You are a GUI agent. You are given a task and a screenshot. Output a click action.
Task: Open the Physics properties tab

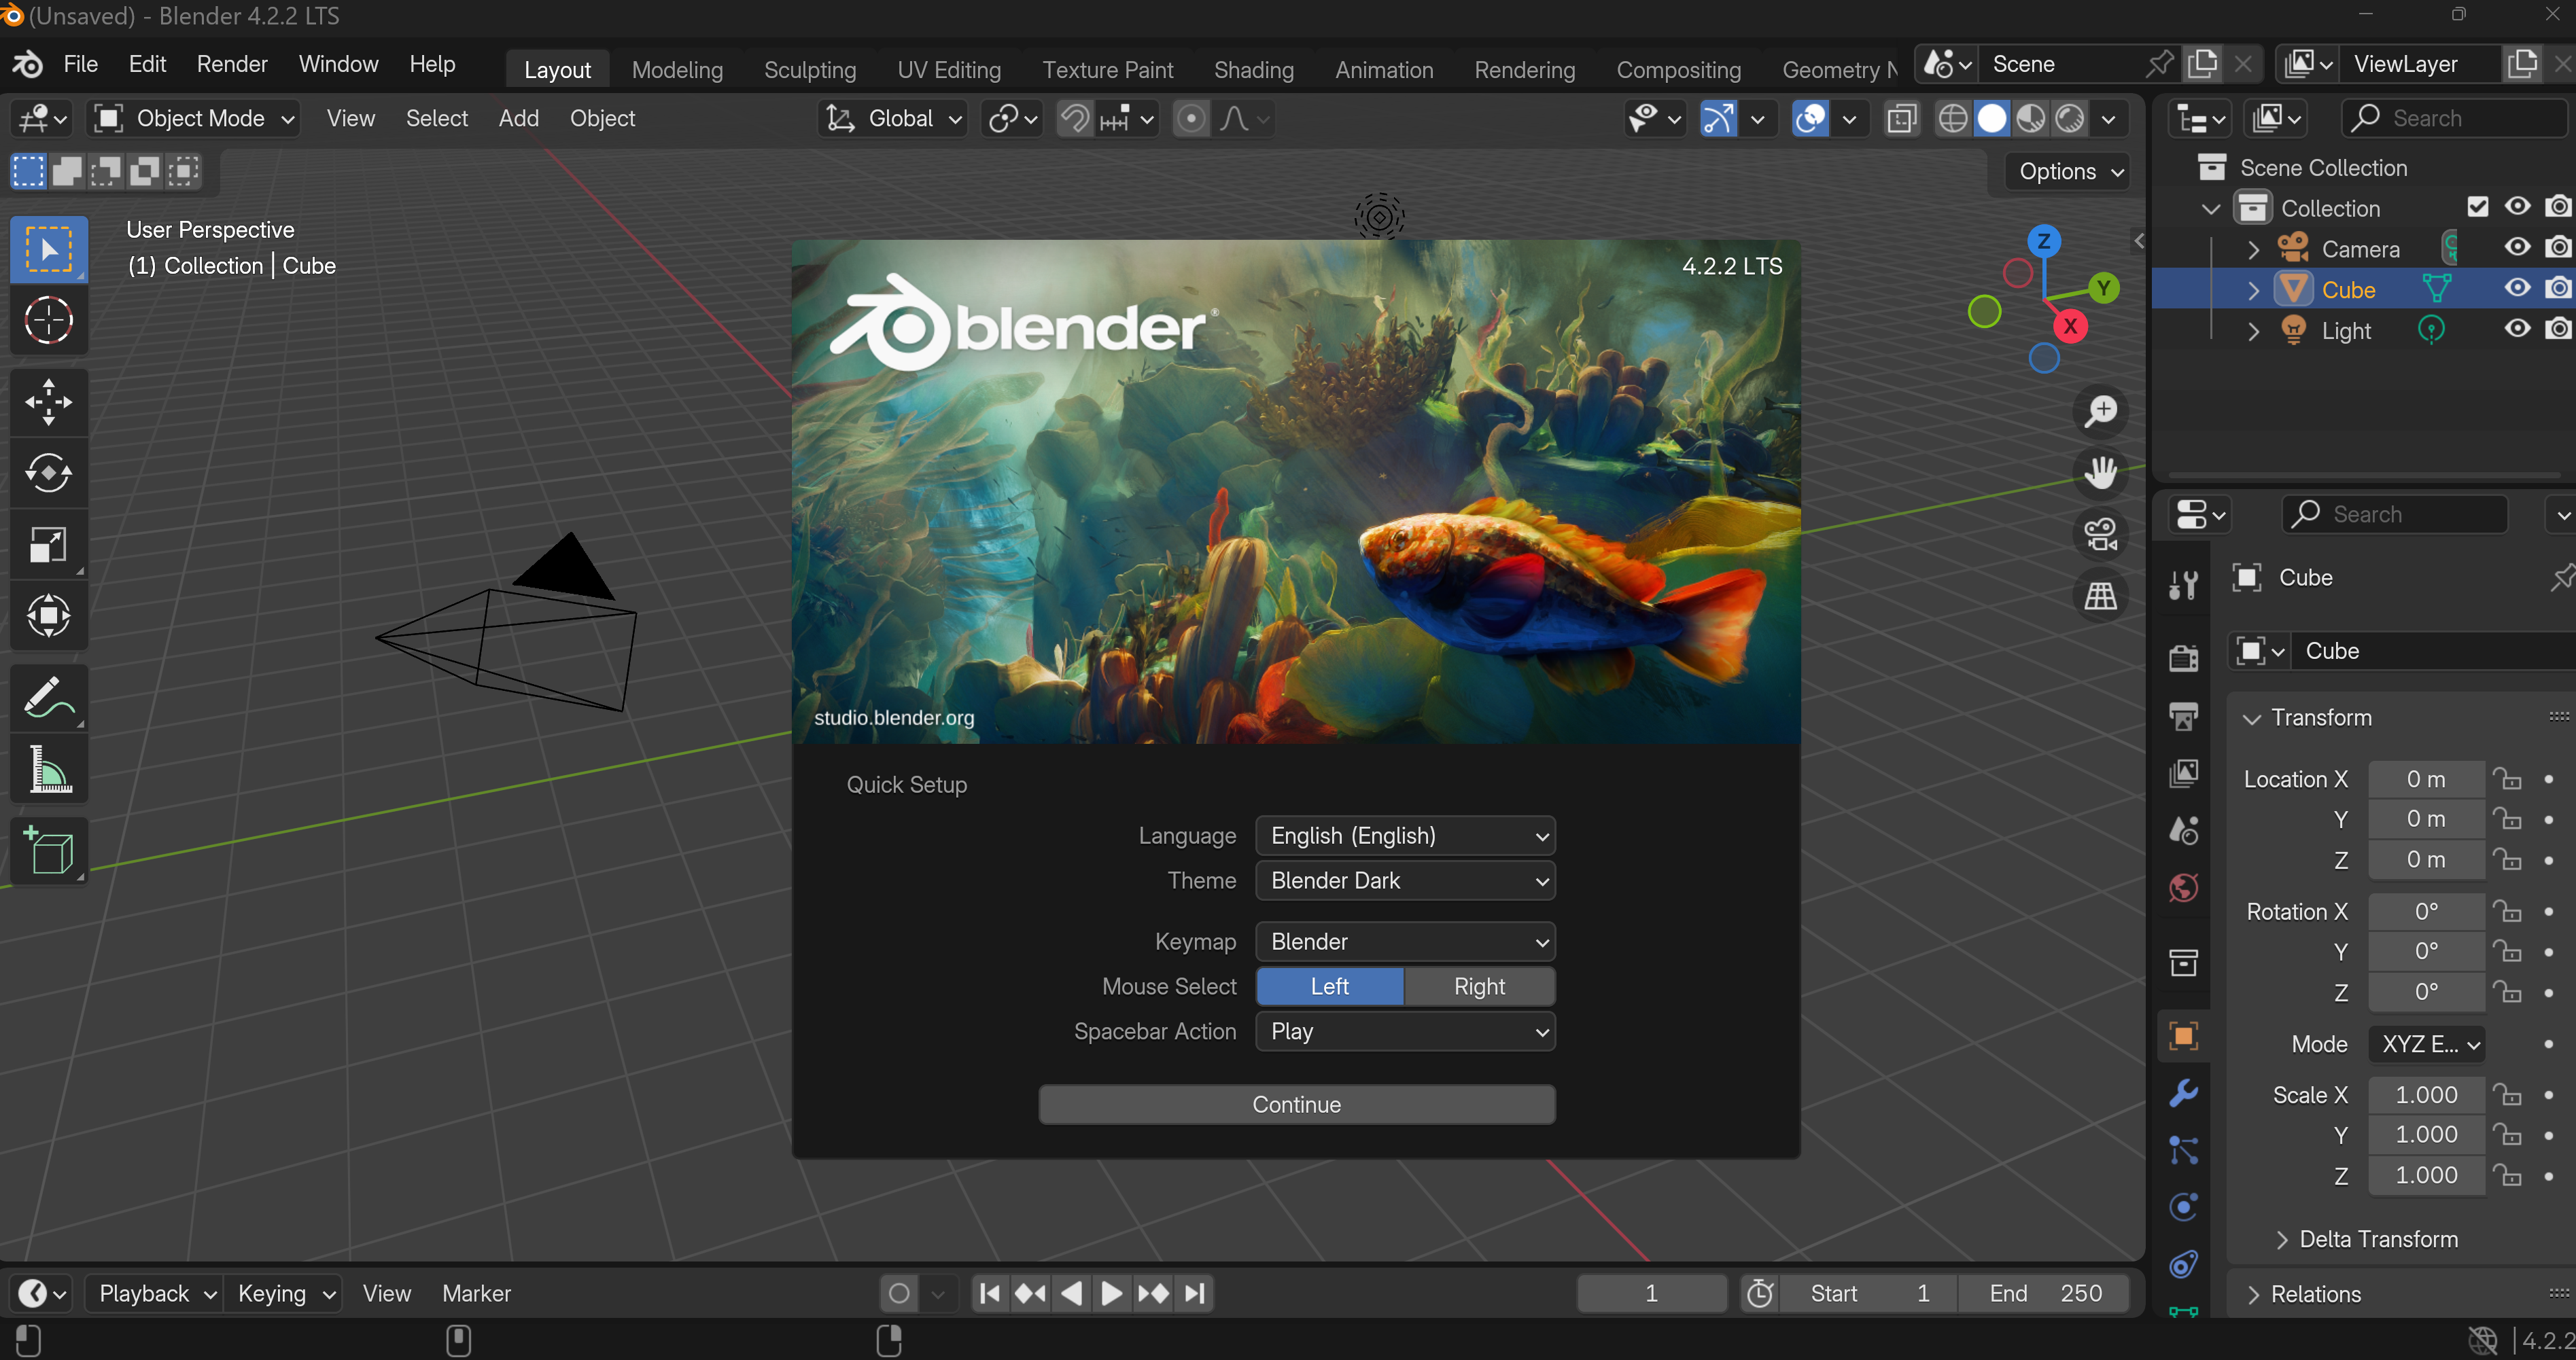pos(2183,1207)
